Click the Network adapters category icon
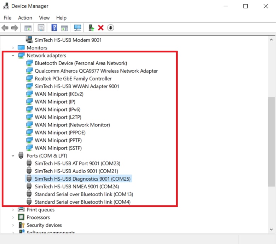The height and width of the screenshot is (244, 276). point(21,55)
